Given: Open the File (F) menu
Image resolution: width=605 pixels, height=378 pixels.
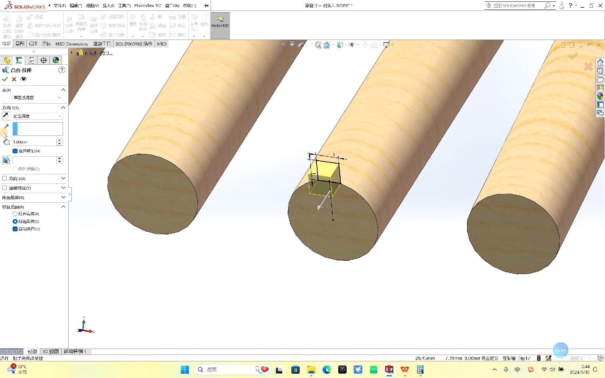Looking at the screenshot, I should 60,6.
